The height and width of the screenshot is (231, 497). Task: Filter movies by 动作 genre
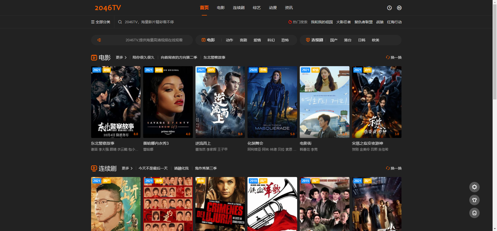pyautogui.click(x=229, y=40)
